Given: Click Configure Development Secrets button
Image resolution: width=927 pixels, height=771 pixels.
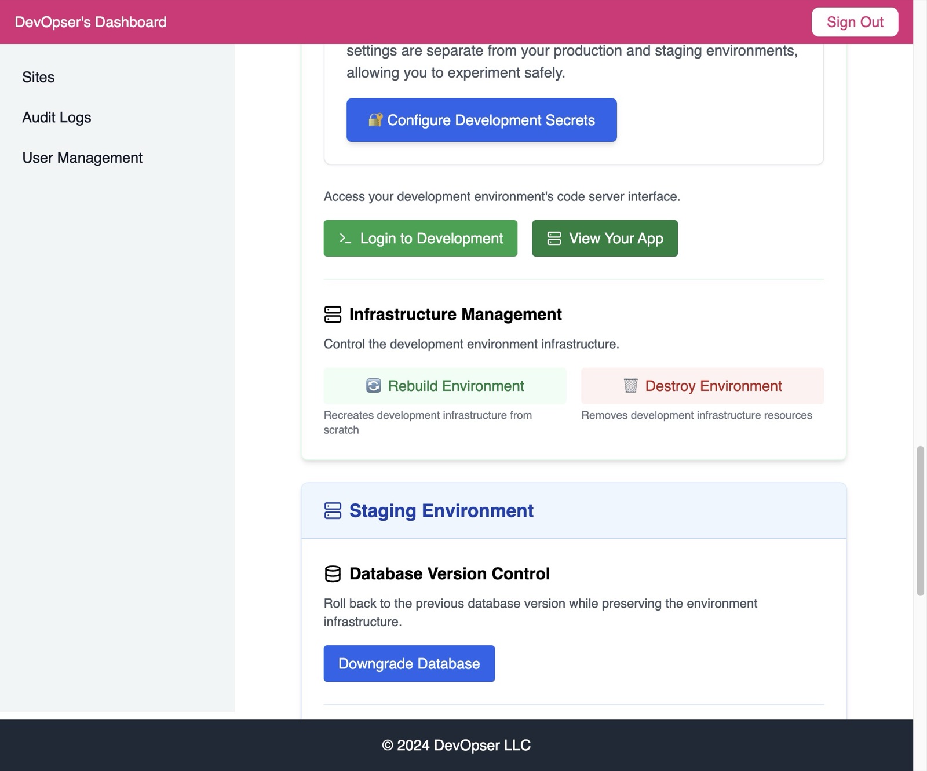Looking at the screenshot, I should [481, 120].
